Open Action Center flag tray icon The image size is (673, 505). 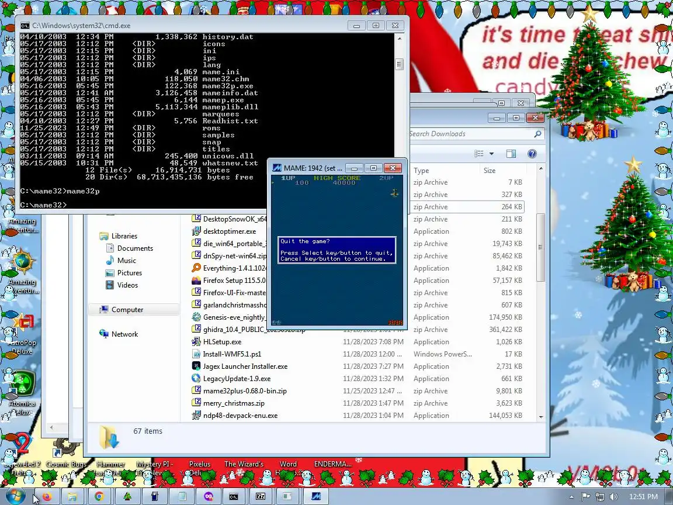pos(585,497)
